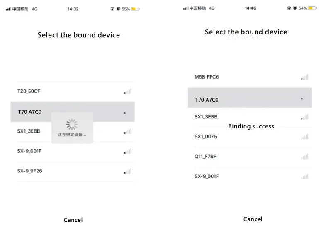Image resolution: width=336 pixels, height=236 pixels.
Task: Choose SX-9_9F26 in the device list
Action: coord(29,171)
